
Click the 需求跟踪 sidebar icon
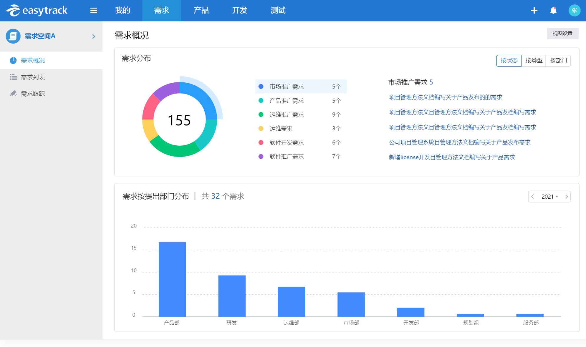click(13, 94)
